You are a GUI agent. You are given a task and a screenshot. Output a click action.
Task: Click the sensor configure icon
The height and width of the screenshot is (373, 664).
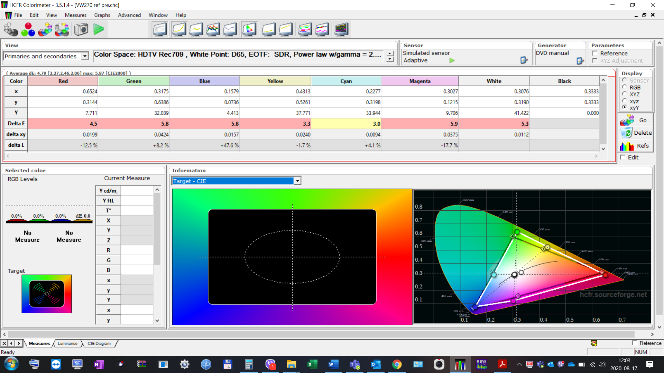click(x=524, y=60)
